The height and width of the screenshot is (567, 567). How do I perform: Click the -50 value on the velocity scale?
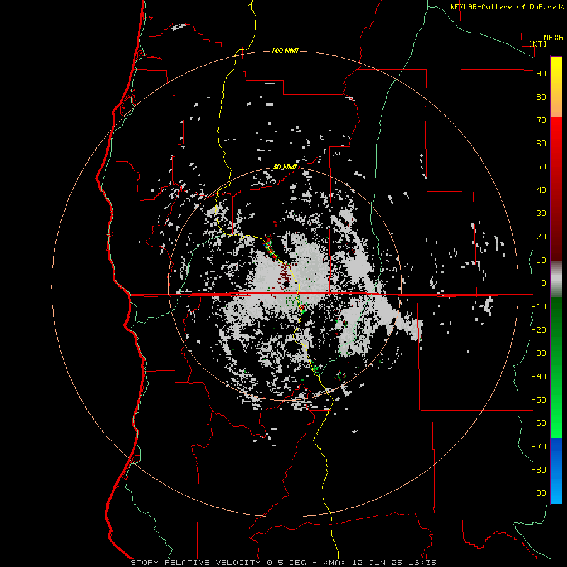[539, 400]
